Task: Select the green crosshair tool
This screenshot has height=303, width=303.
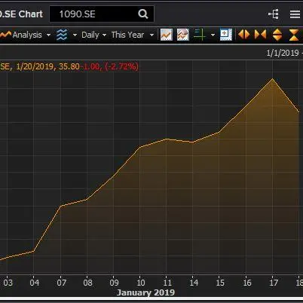Action: [x=200, y=35]
